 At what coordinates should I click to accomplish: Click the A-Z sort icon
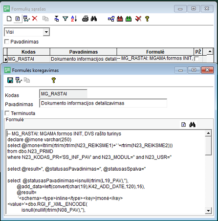pos(74,19)
